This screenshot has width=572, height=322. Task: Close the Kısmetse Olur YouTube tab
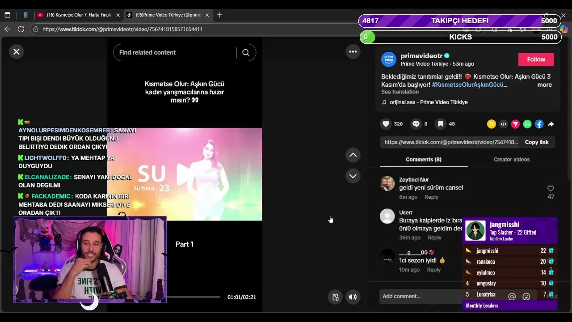pyautogui.click(x=118, y=15)
